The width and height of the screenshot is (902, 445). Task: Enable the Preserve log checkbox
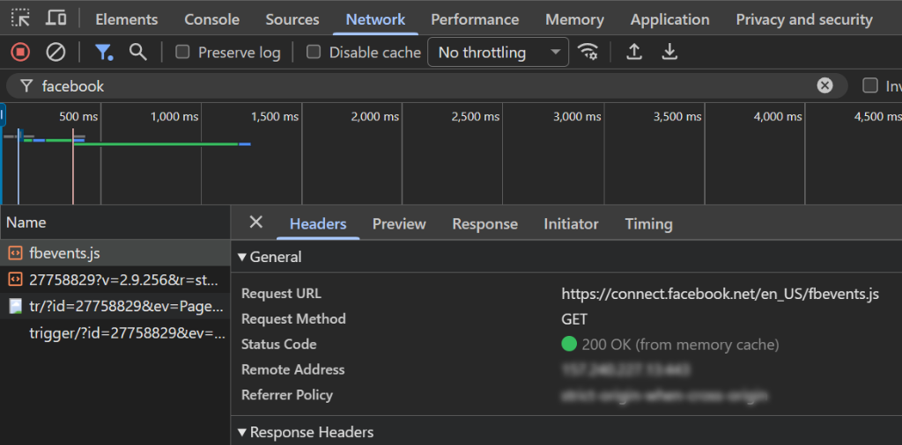(x=183, y=52)
